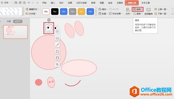The width and height of the screenshot is (174, 99).
Task: Select the elbow connector shape without arrow
Action: pyautogui.click(x=14, y=9)
